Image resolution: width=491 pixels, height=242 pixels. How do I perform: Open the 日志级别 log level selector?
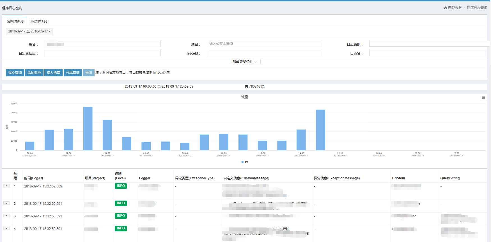430,44
